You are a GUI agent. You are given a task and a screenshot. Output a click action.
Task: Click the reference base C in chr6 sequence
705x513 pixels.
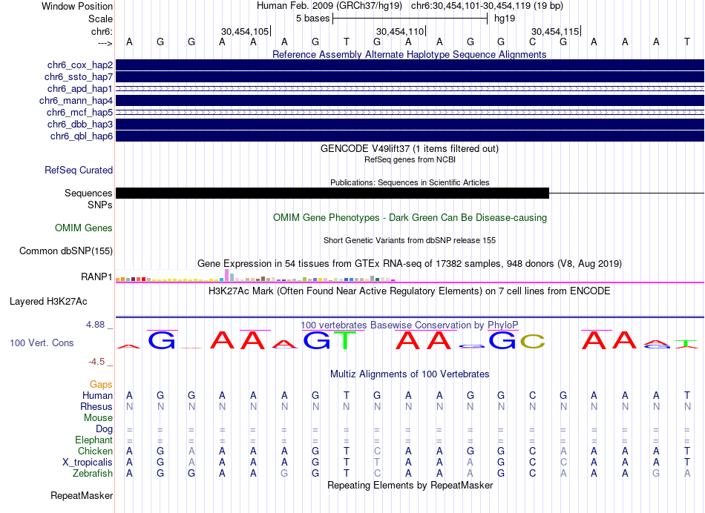(532, 42)
